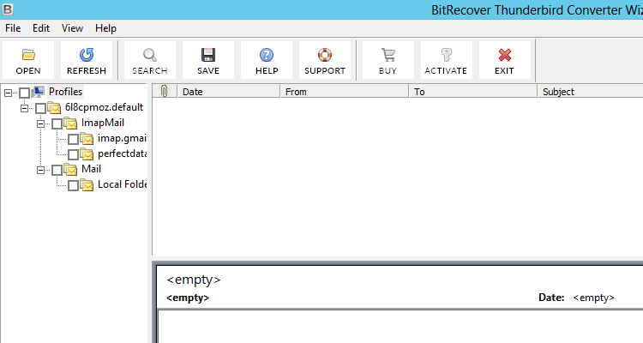Open the Help menu

click(x=105, y=28)
